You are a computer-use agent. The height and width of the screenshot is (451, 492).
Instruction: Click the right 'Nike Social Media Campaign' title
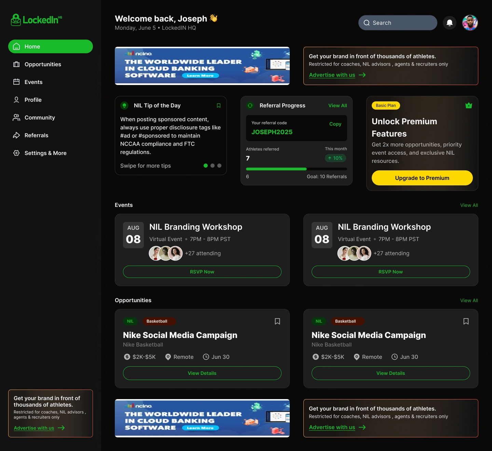pyautogui.click(x=369, y=335)
